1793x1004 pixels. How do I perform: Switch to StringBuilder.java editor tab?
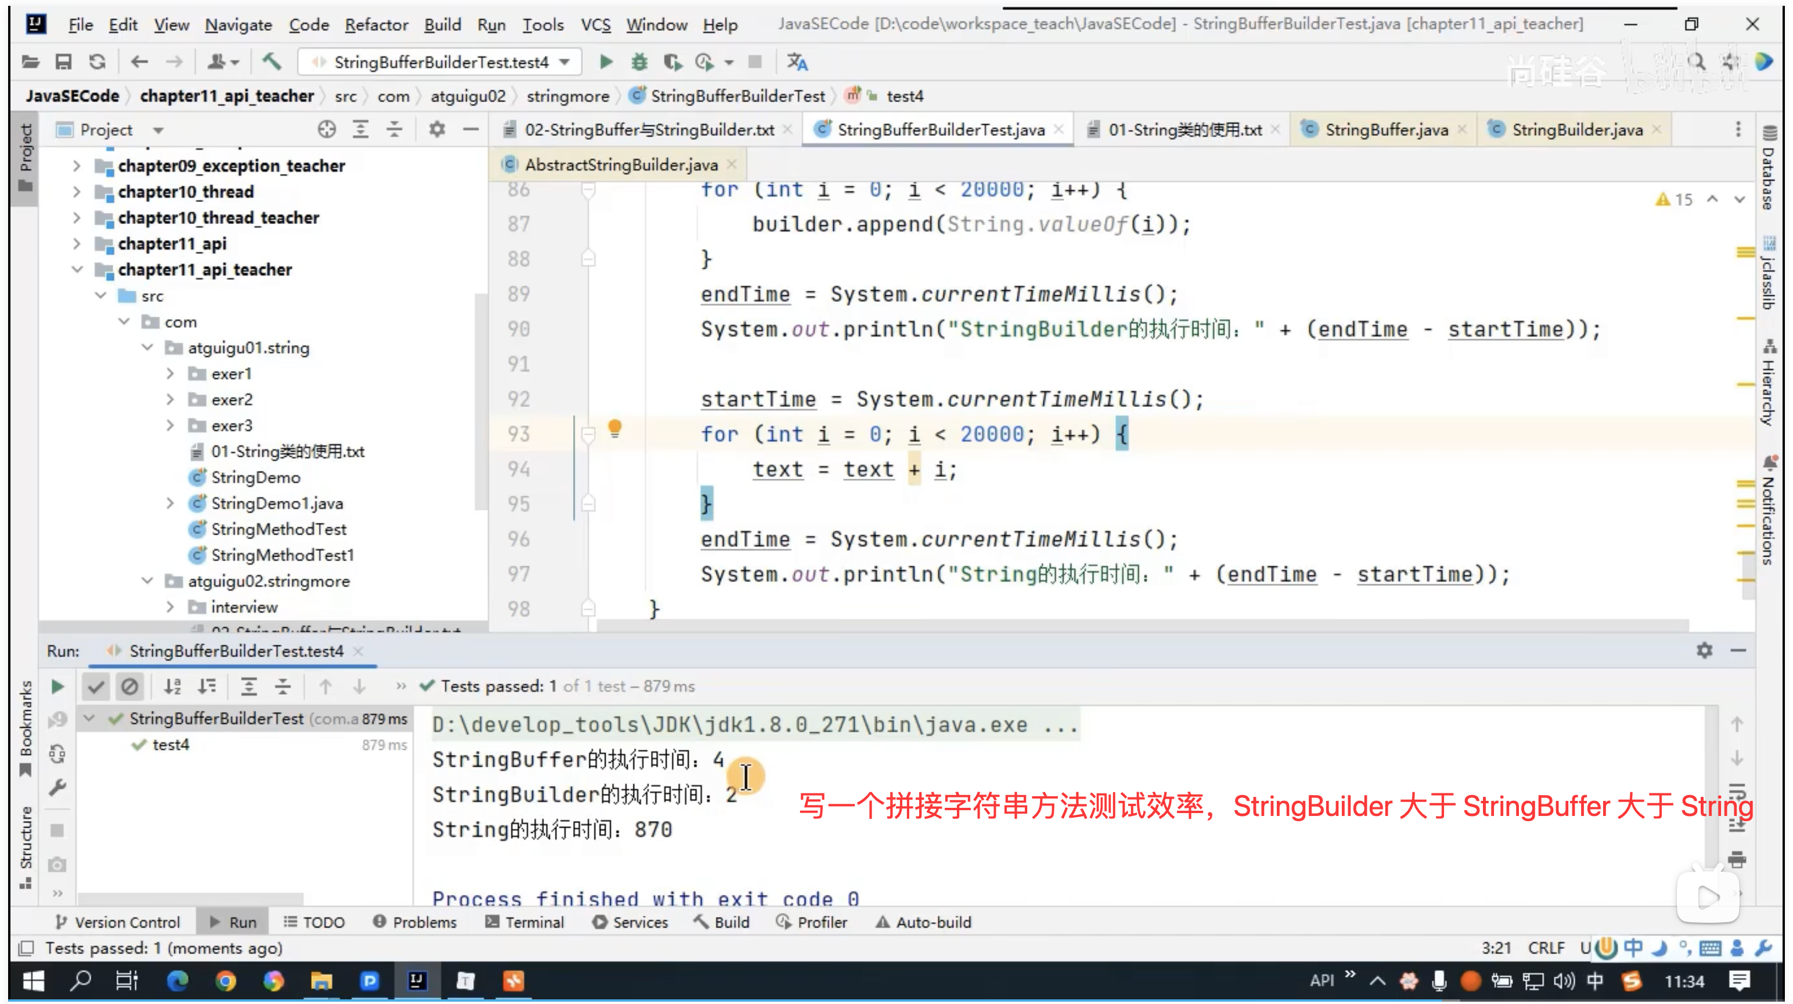tap(1576, 129)
